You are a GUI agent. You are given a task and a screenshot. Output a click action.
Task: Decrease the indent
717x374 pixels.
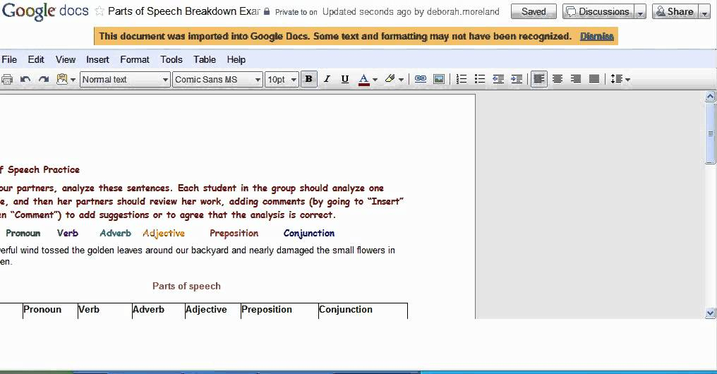498,79
